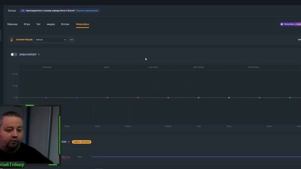Go to the Вспом. tab
This screenshot has width=301, height=169.
point(65,24)
